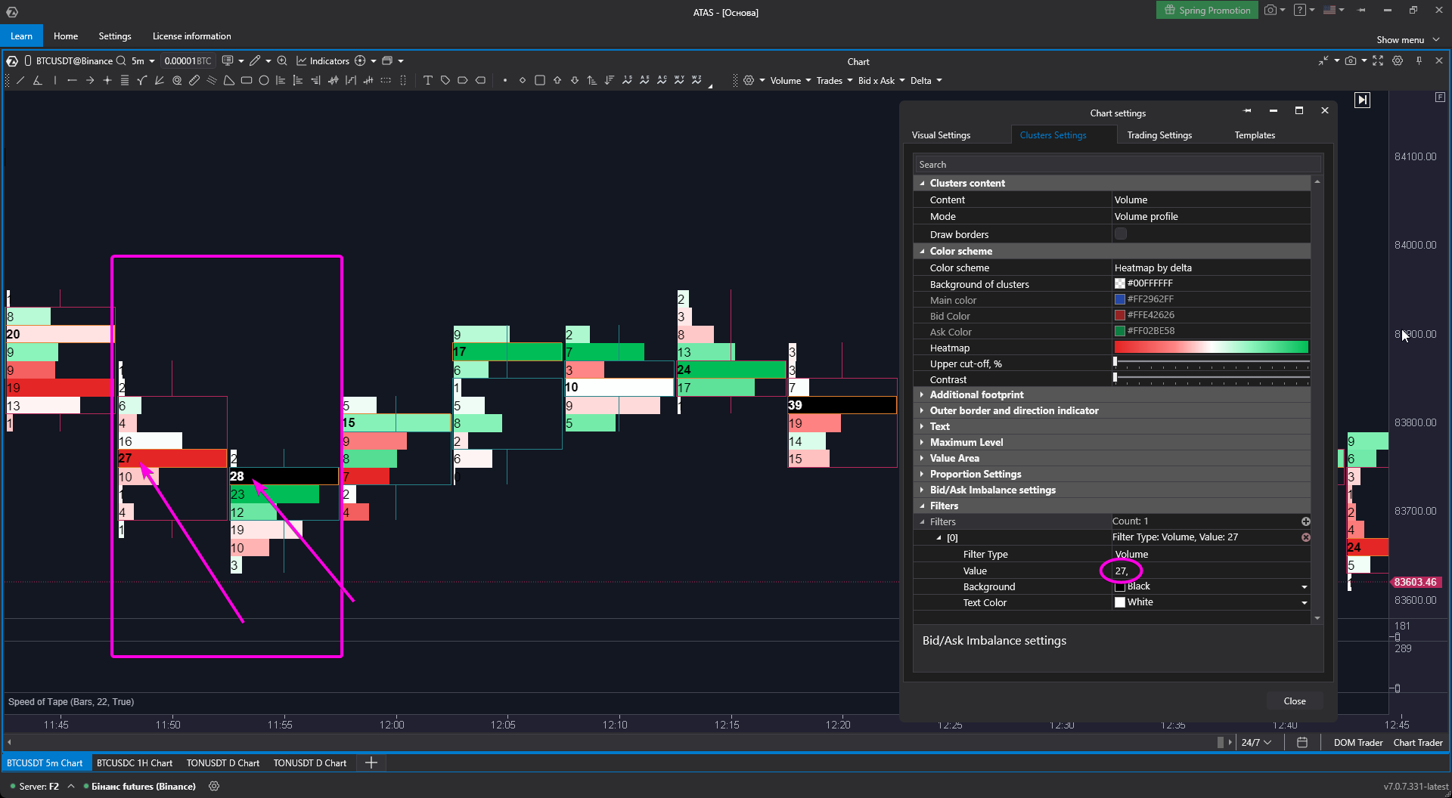
Task: Expand the Value Area section
Action: [922, 458]
